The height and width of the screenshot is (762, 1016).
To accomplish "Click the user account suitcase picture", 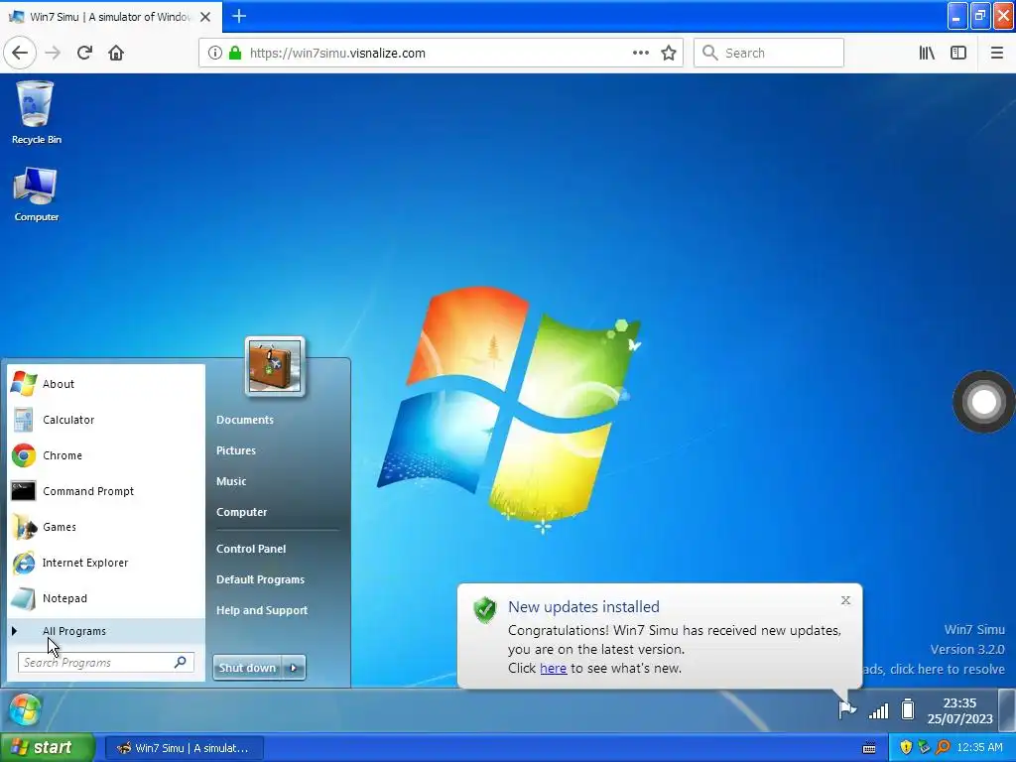I will (275, 367).
